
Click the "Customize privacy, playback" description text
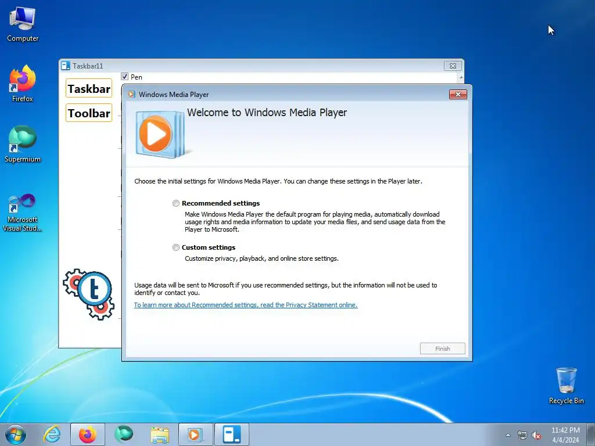(262, 258)
